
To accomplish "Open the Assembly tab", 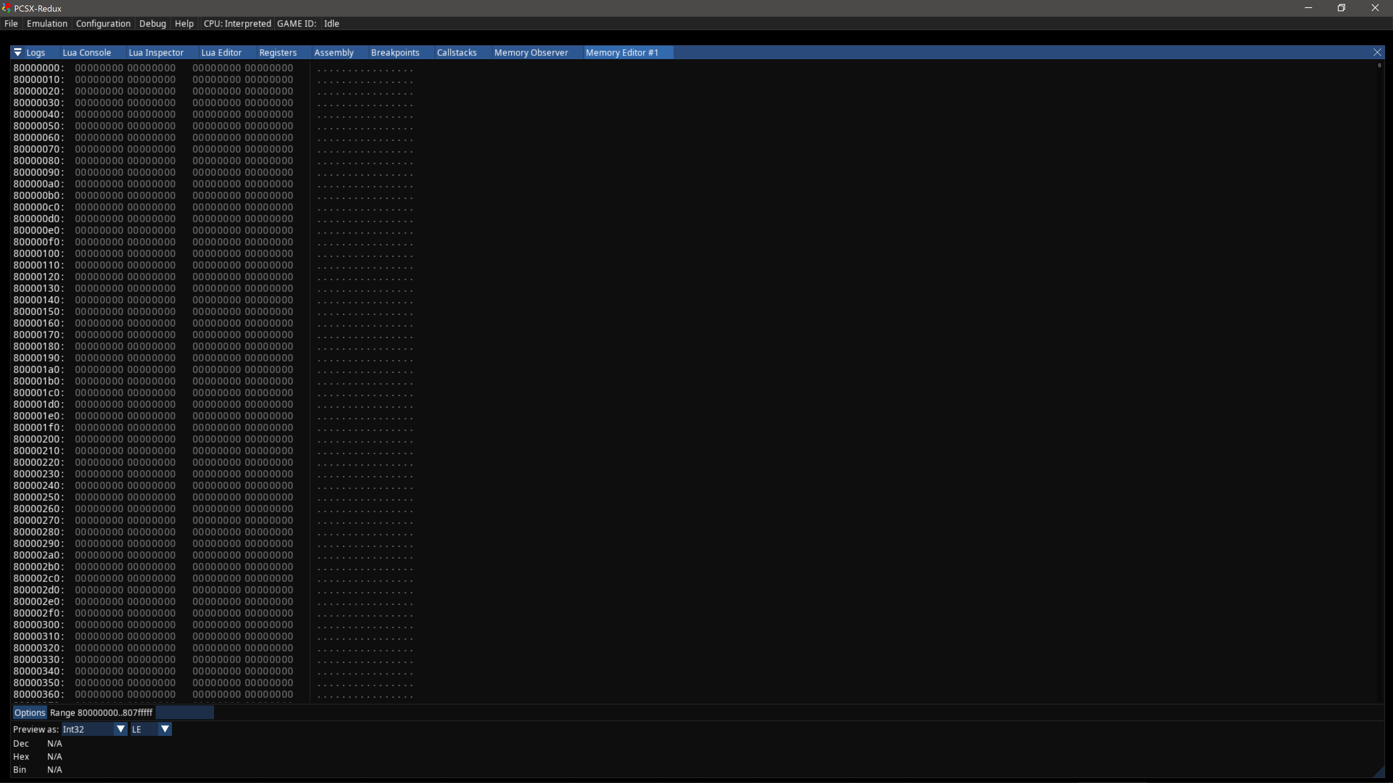I will (334, 52).
